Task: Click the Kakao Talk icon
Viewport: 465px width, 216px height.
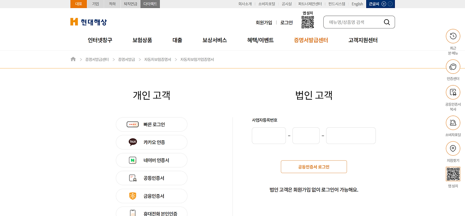Action: (133, 142)
